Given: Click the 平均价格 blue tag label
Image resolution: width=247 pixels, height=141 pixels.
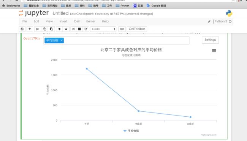Looking at the screenshot, I should 52,41.
